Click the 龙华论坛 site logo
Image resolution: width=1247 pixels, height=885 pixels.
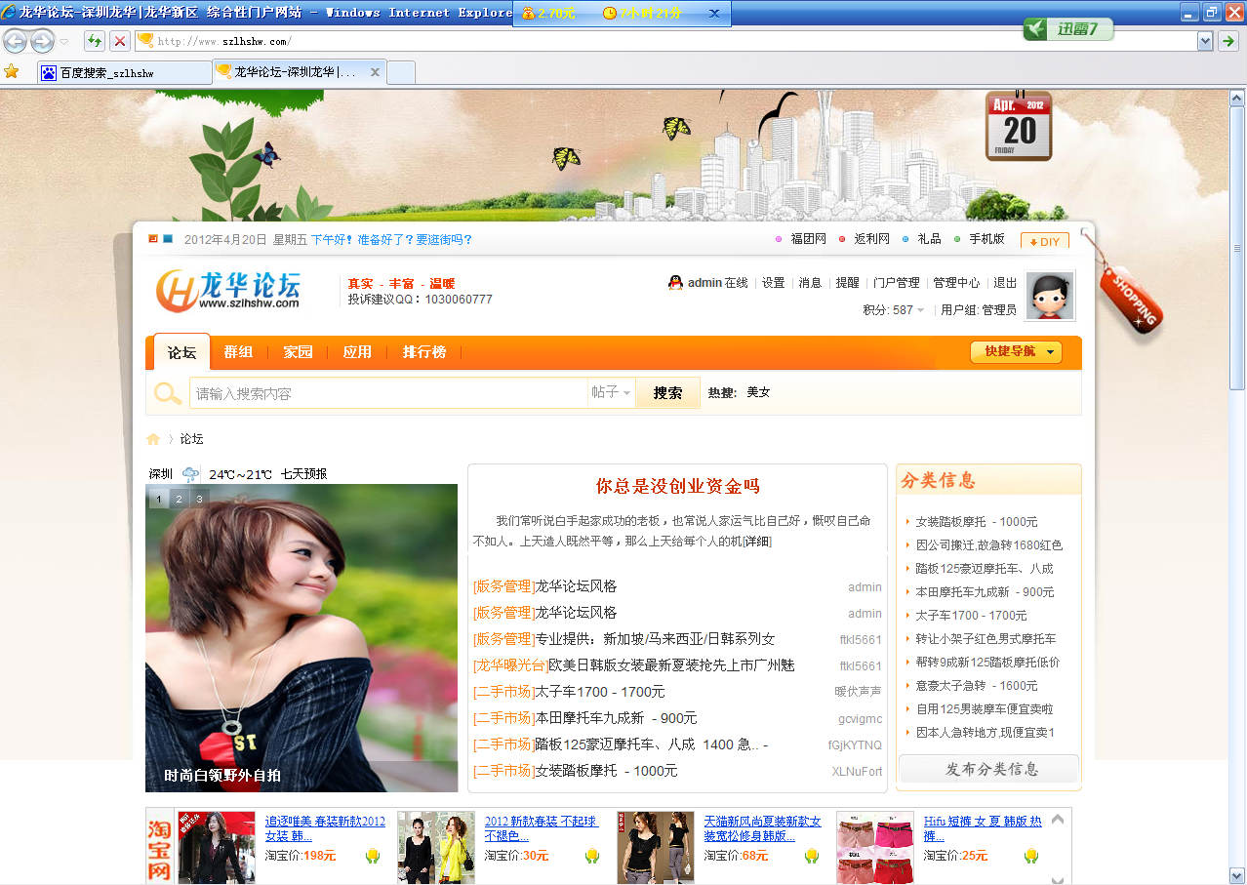228,291
